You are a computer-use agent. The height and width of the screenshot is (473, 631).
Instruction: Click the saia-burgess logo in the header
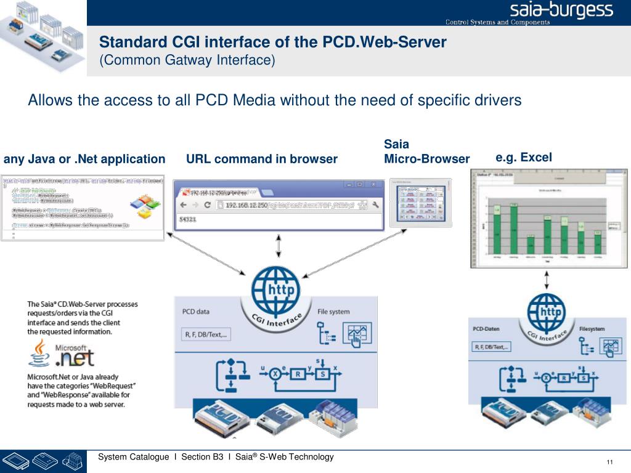[x=561, y=10]
